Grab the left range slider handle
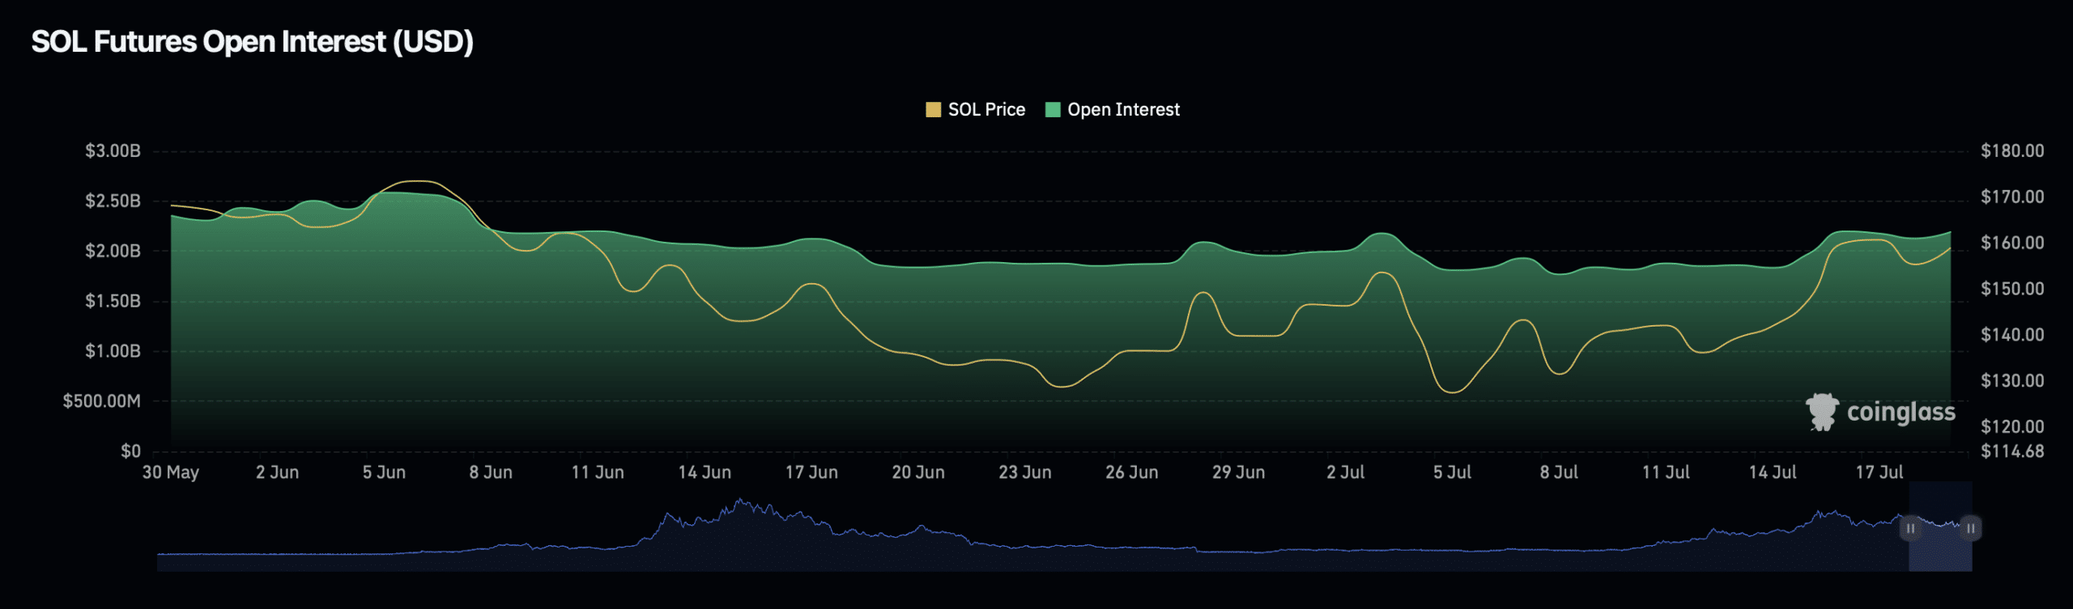The image size is (2073, 609). pyautogui.click(x=1910, y=528)
